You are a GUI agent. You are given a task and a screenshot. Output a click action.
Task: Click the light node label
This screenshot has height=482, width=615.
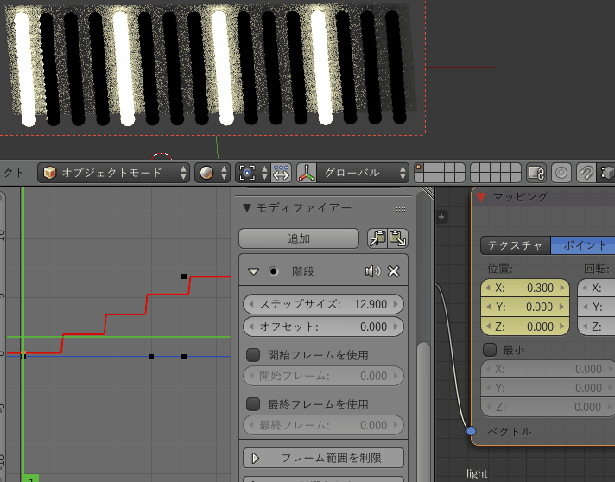pyautogui.click(x=477, y=474)
